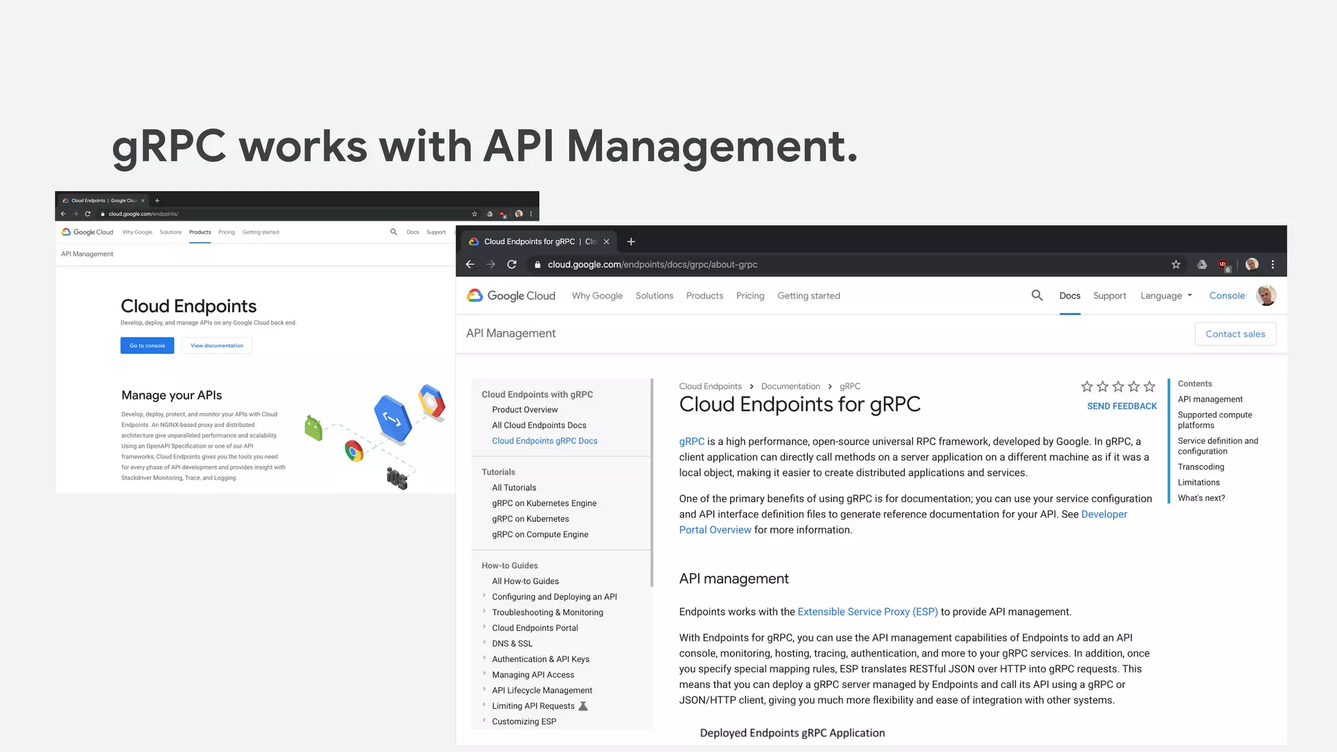Jump to Supported compute platforms in Contents
Screen dimensions: 1337x752
click(x=1215, y=420)
